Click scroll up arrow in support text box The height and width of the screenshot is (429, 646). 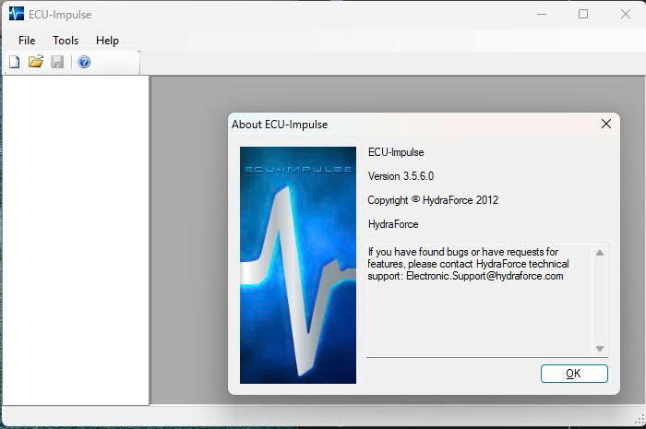pyautogui.click(x=600, y=253)
